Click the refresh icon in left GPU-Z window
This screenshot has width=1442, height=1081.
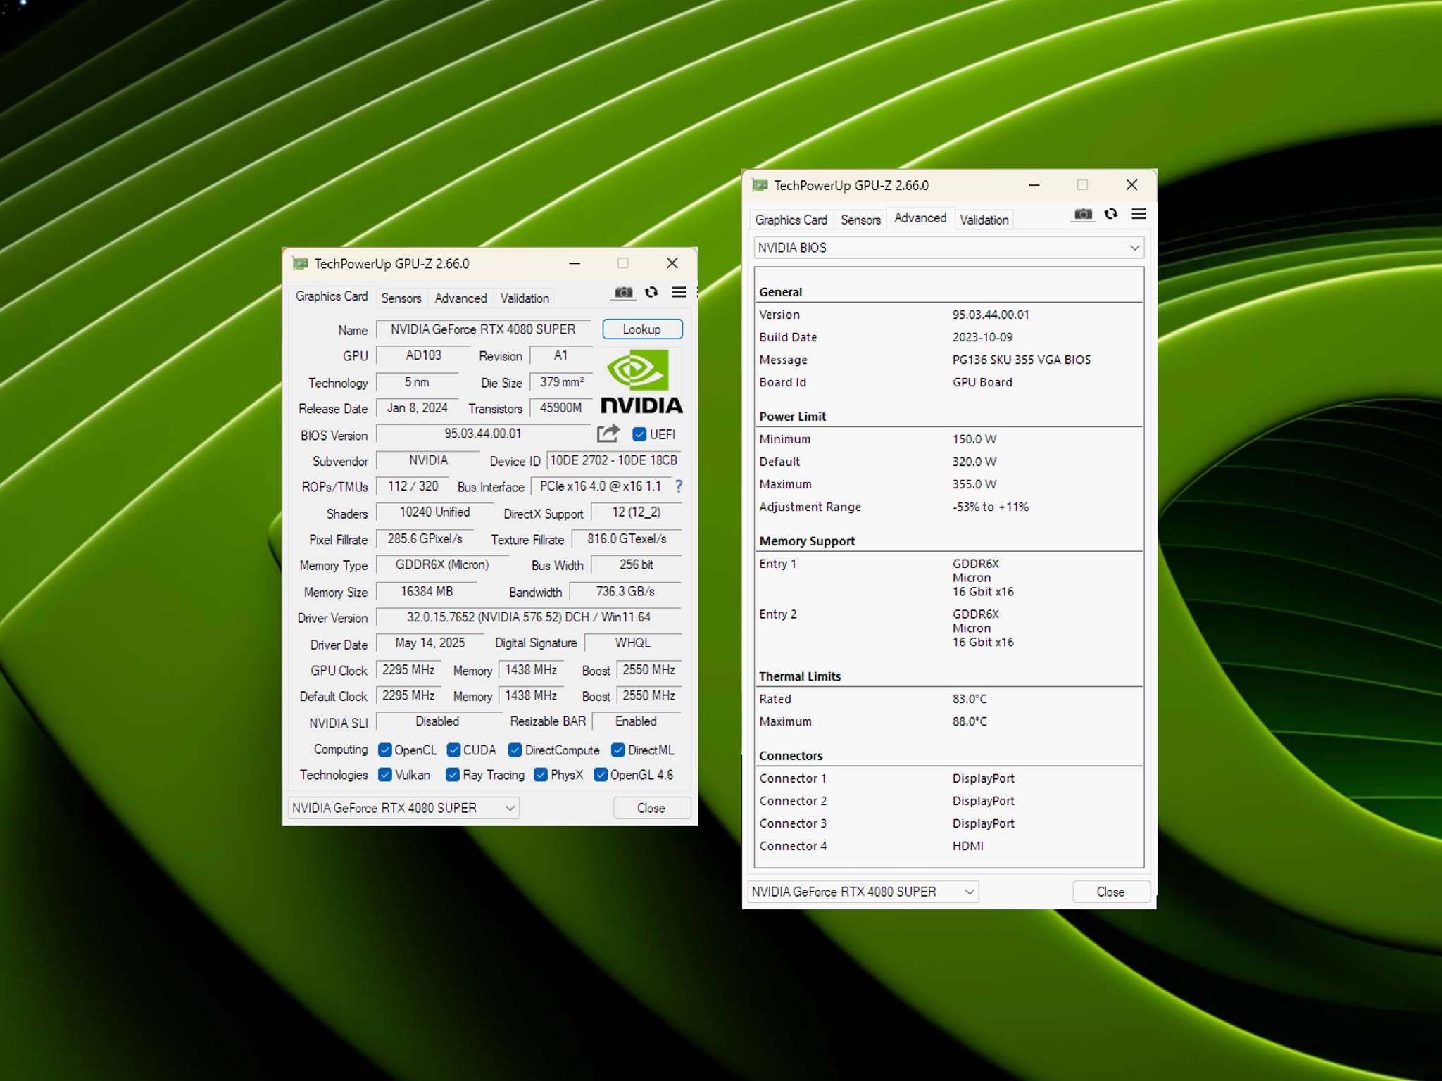click(651, 293)
